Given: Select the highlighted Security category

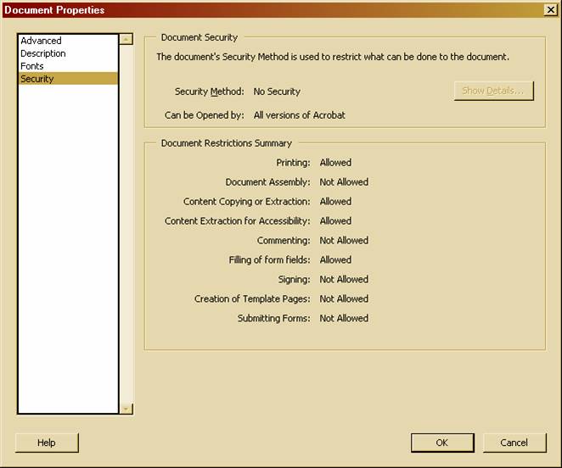Looking at the screenshot, I should (x=37, y=79).
